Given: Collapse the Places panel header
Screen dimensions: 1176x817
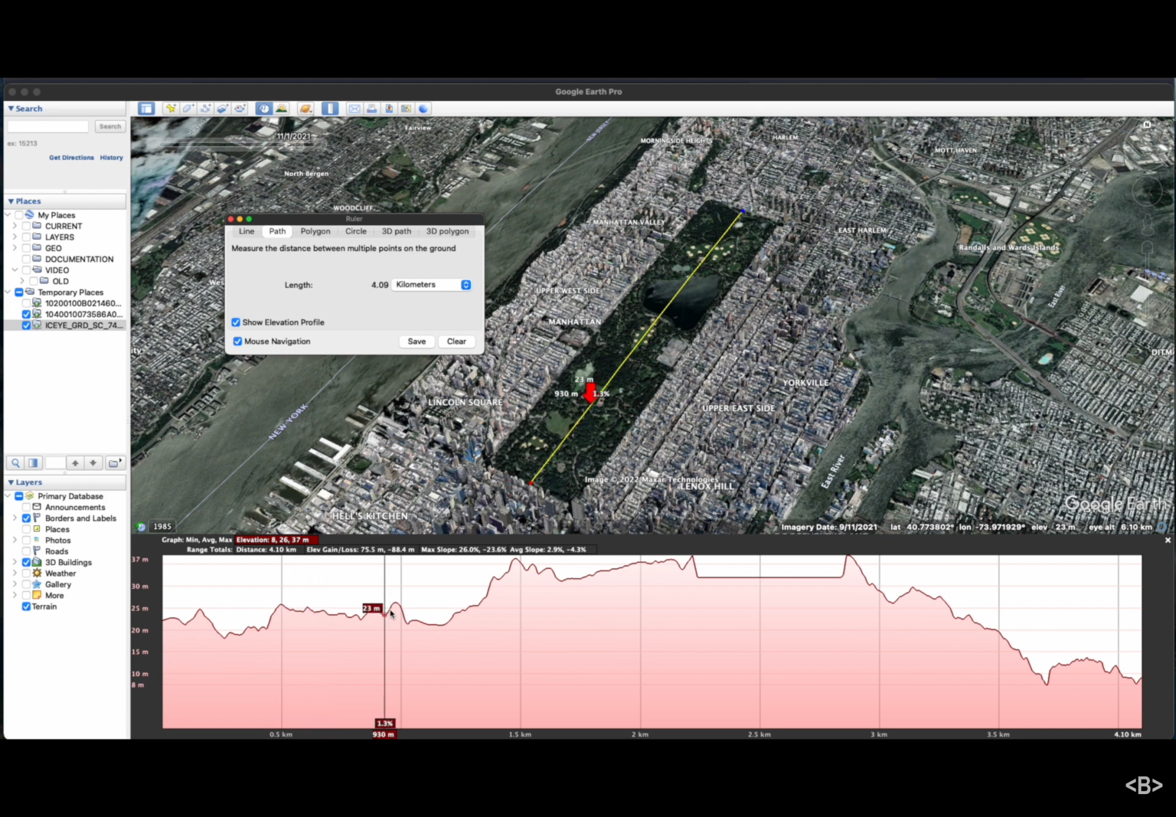Looking at the screenshot, I should [11, 201].
